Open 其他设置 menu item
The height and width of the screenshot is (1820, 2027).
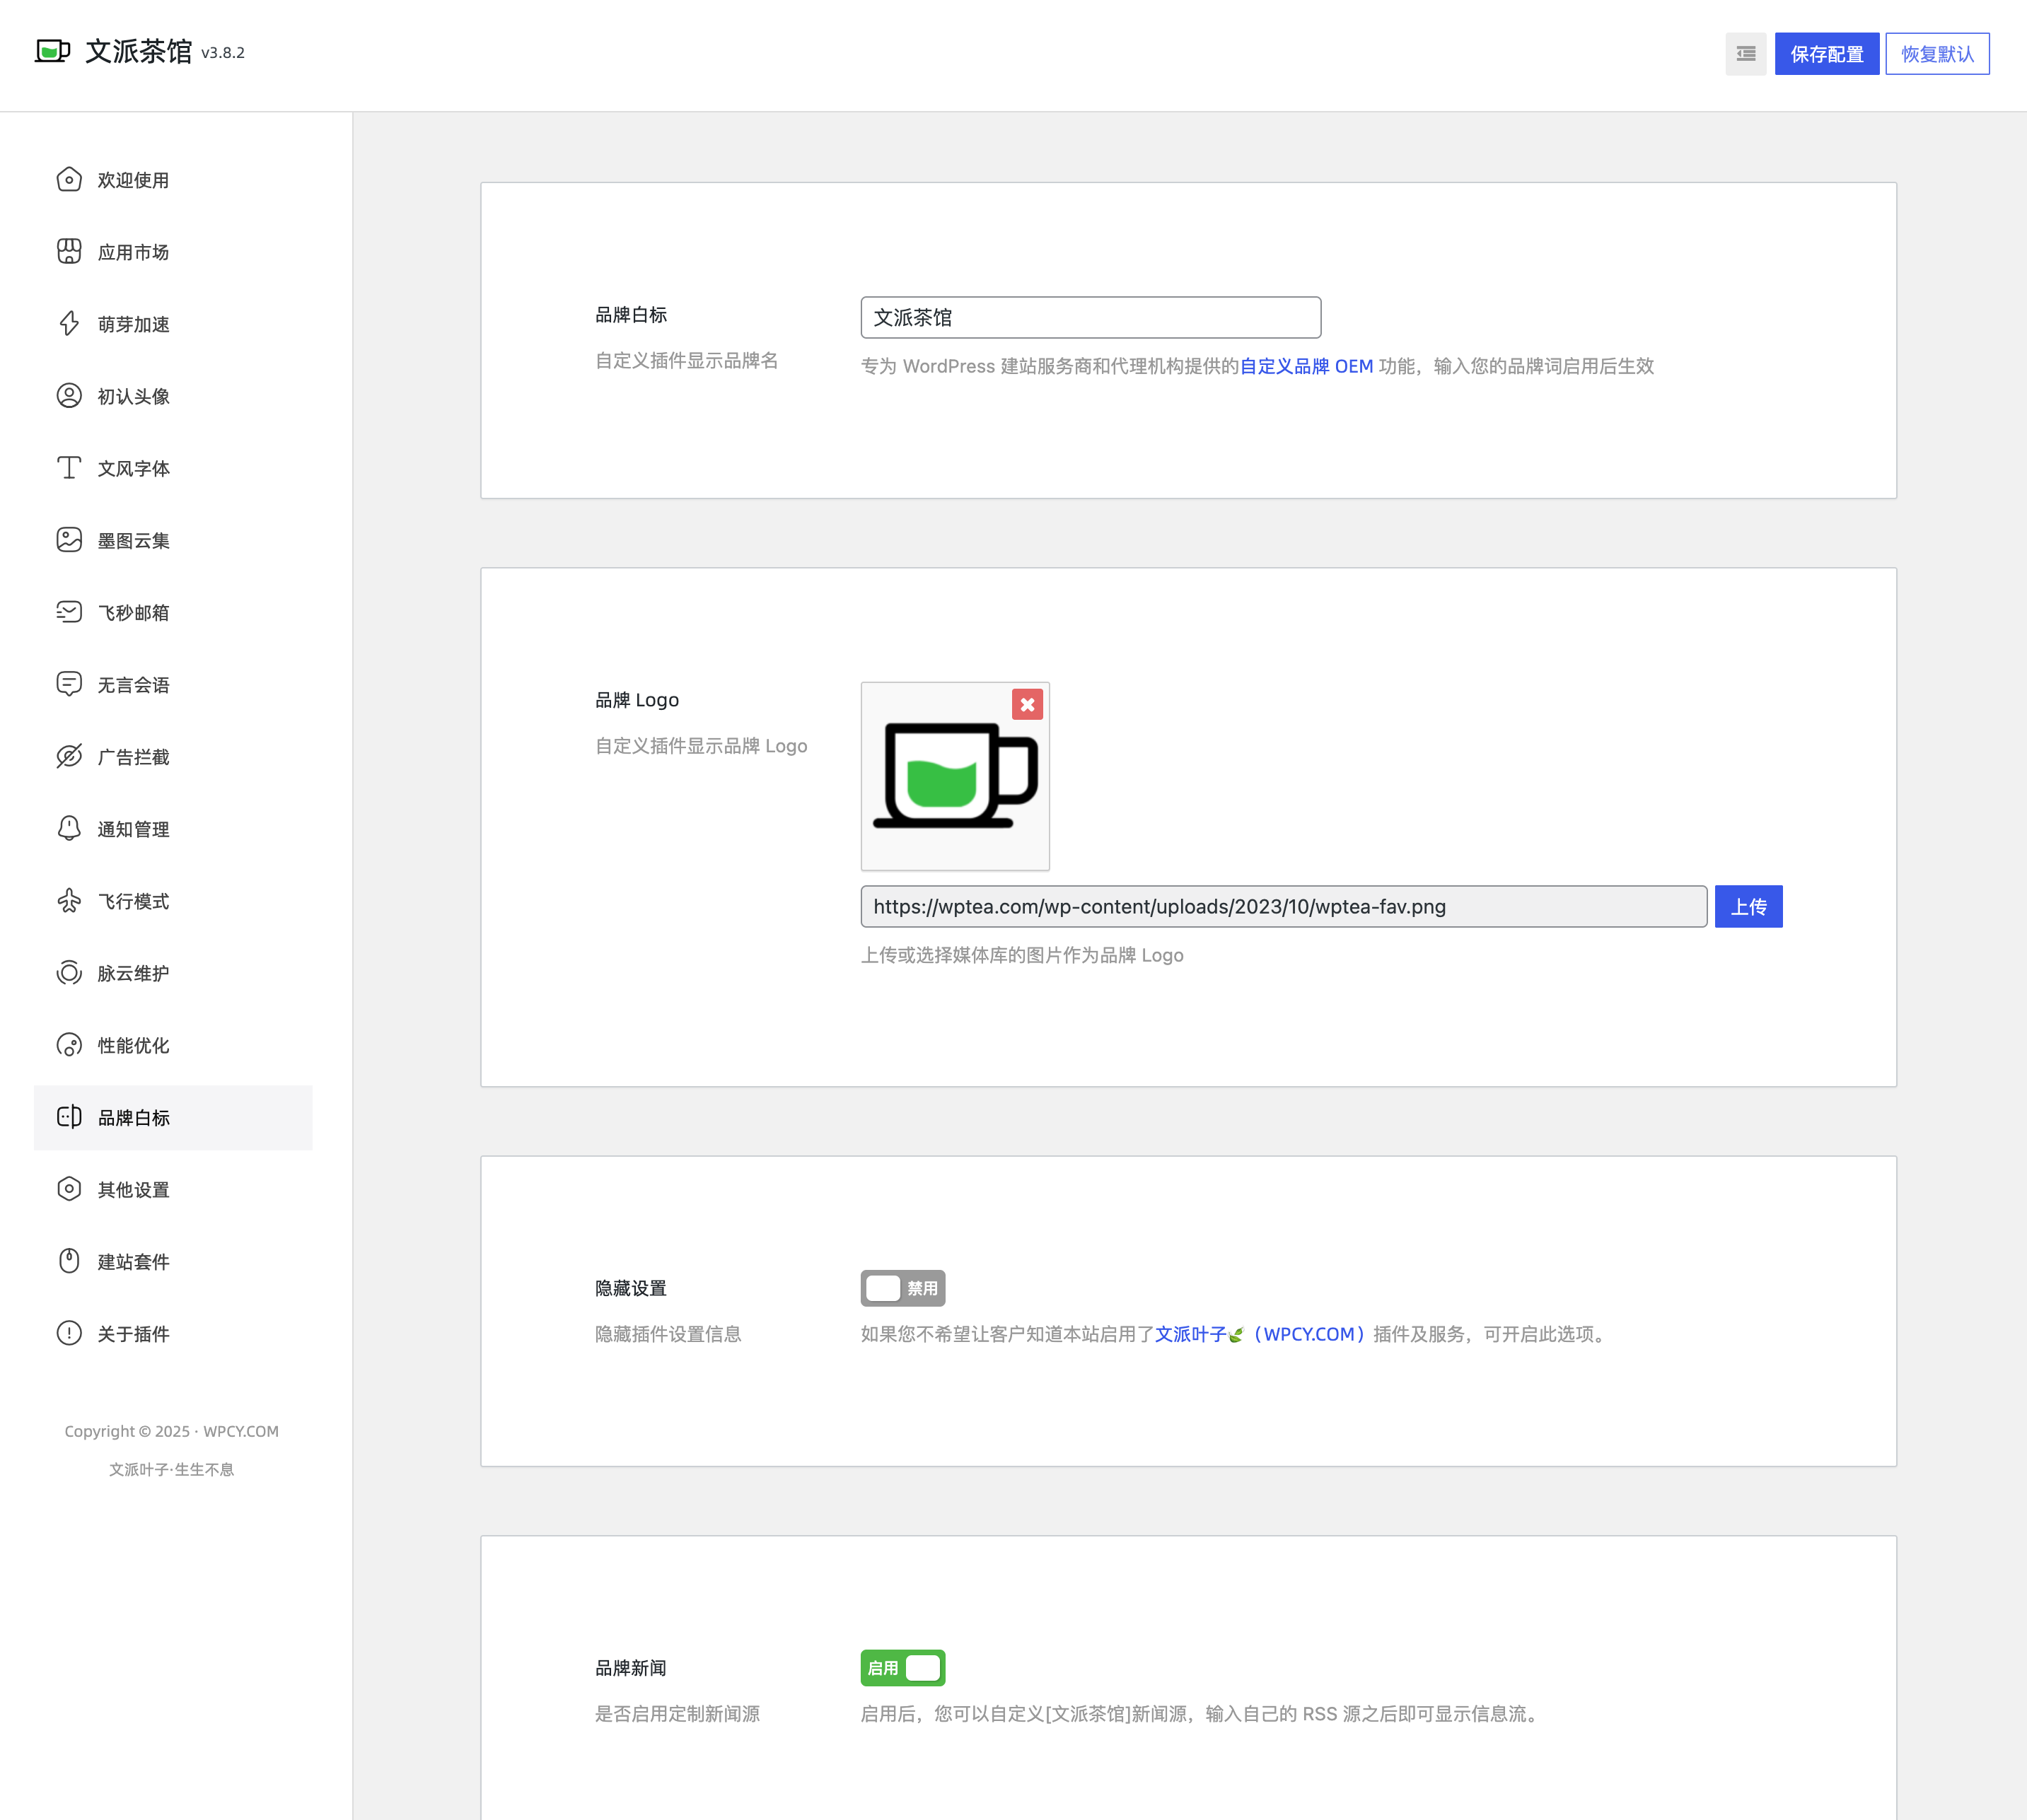point(133,1190)
